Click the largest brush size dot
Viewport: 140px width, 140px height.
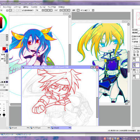tap(4, 115)
